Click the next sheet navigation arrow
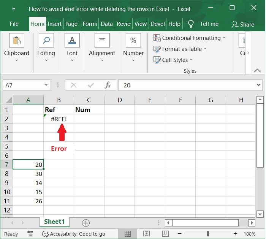 pyautogui.click(x=23, y=223)
